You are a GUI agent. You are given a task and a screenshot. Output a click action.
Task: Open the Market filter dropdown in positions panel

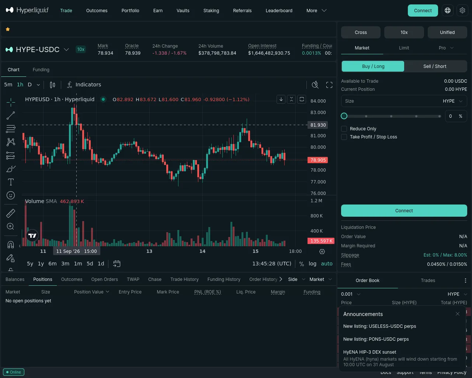[320, 279]
